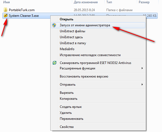Click the UAC shield icon in menu
The image size is (162, 132).
[54, 25]
